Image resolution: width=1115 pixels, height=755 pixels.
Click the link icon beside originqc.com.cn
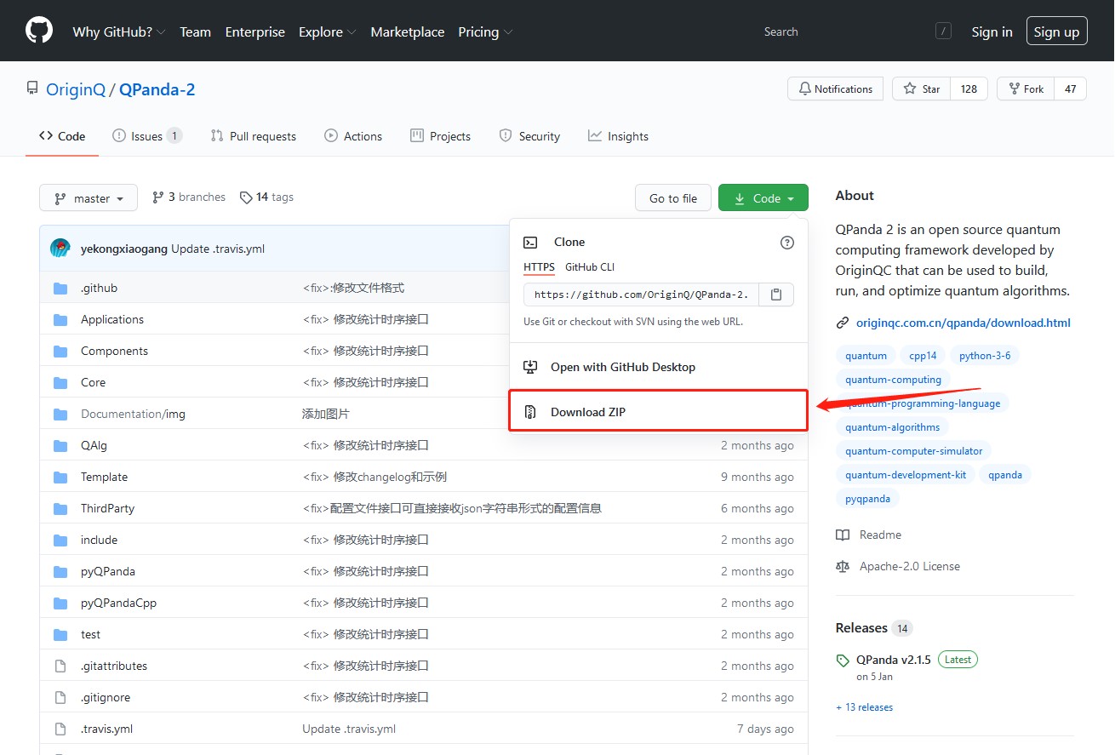click(843, 323)
